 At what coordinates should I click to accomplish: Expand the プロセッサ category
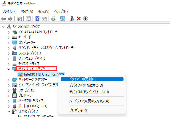click(9, 96)
